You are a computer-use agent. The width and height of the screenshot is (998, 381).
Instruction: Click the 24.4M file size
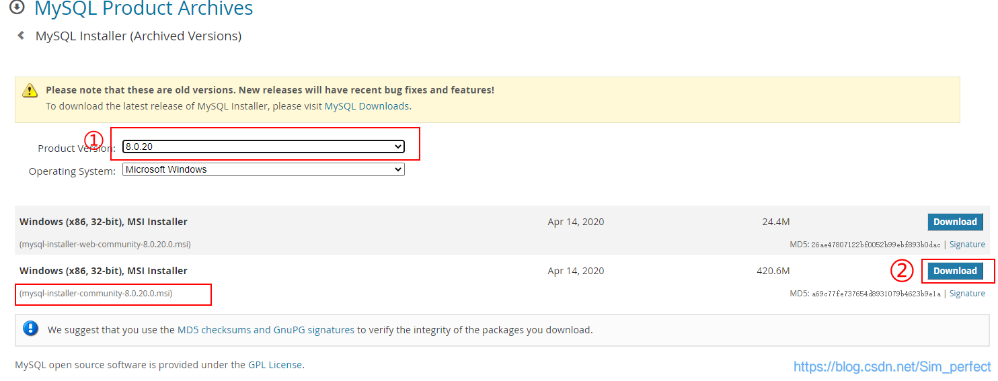coord(775,222)
